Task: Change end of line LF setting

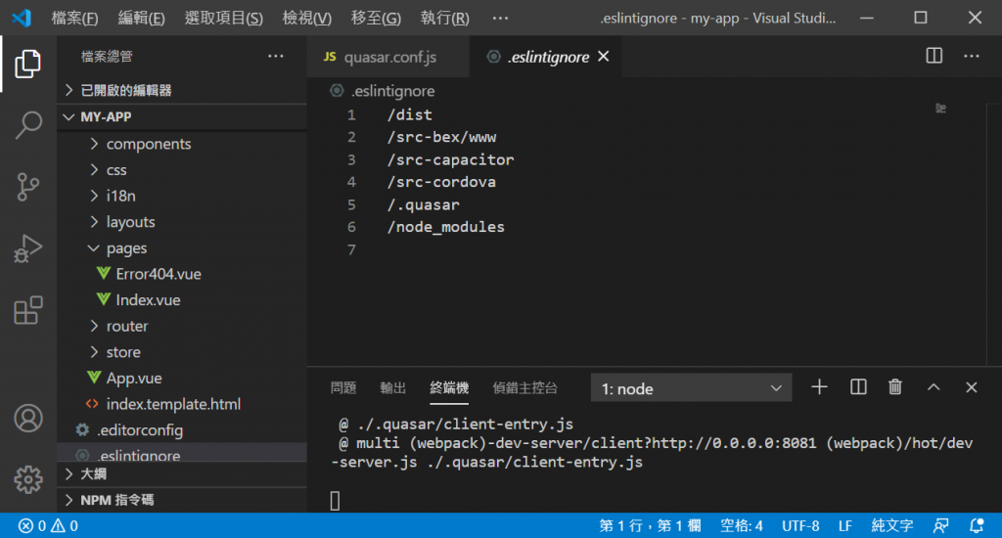Action: [844, 526]
